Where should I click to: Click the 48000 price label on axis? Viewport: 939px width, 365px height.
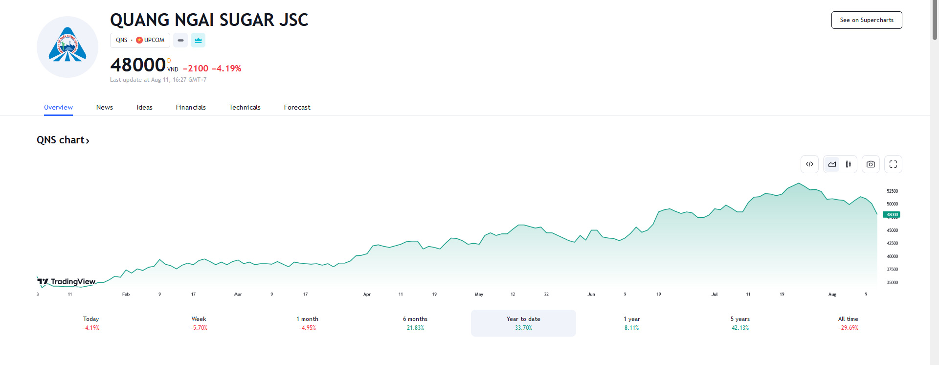point(892,215)
